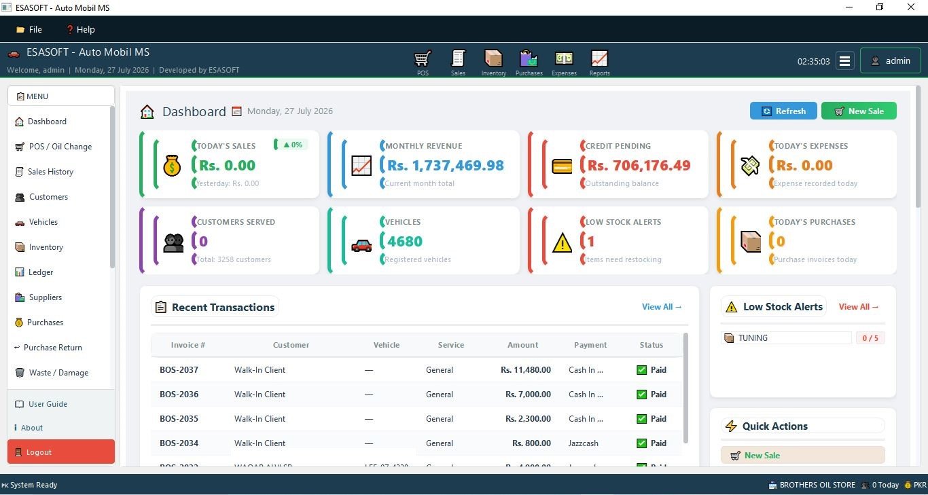Click View All for Recent Transactions

662,307
